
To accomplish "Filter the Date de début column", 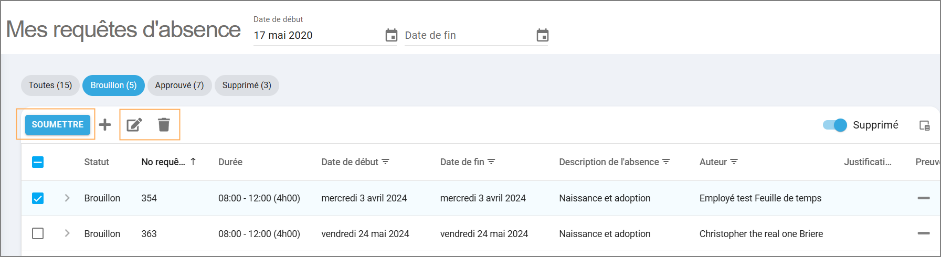I will (x=385, y=162).
